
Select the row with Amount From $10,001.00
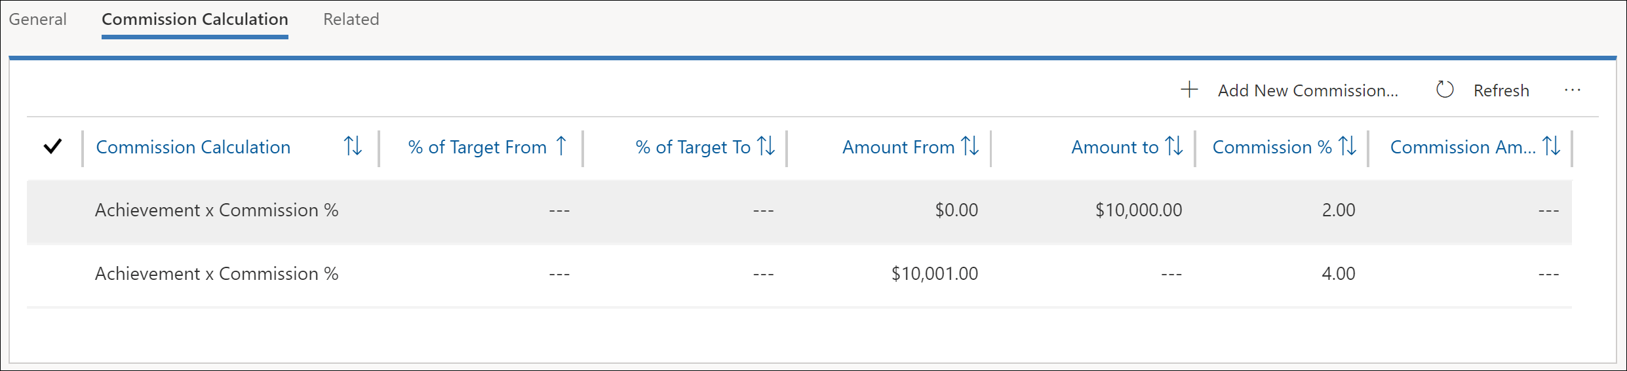coord(799,274)
